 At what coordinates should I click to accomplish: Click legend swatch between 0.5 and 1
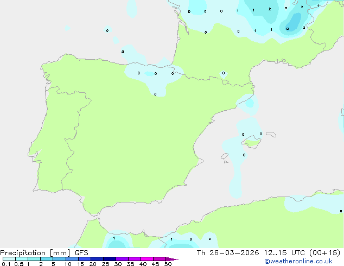tap(22, 259)
